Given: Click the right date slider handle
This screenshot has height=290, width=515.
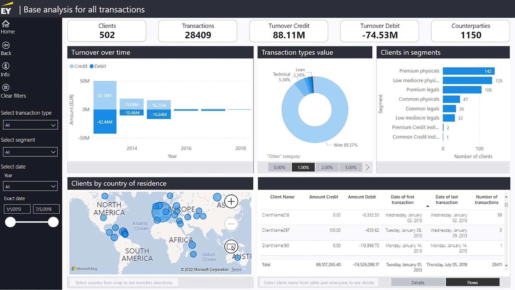Looking at the screenshot, I should point(53,222).
